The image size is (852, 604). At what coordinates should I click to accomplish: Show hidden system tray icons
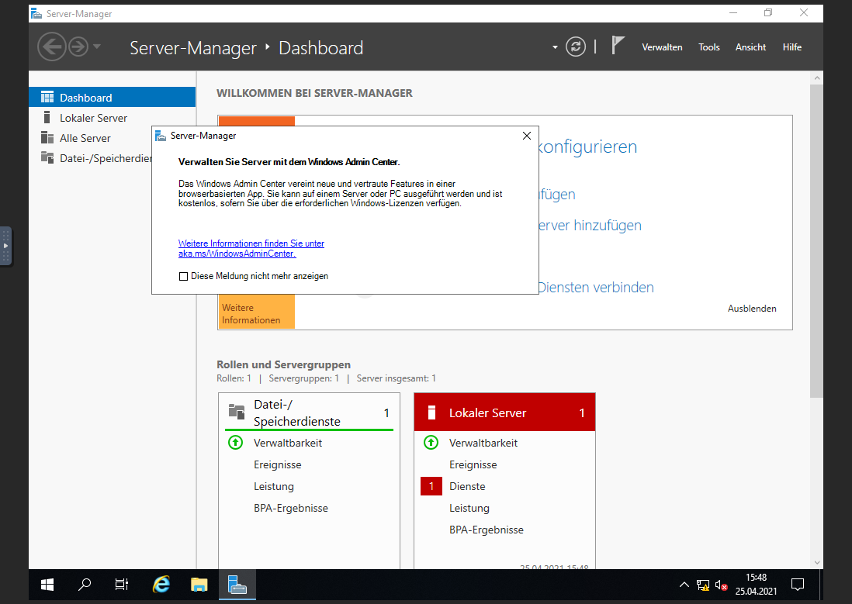(684, 585)
